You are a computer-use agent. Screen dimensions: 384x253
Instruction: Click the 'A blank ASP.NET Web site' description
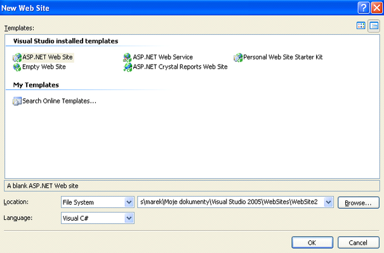(43, 186)
